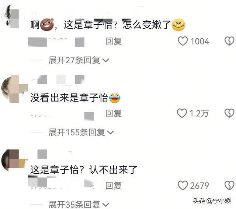Like the comment with 1004 likes

(183, 41)
